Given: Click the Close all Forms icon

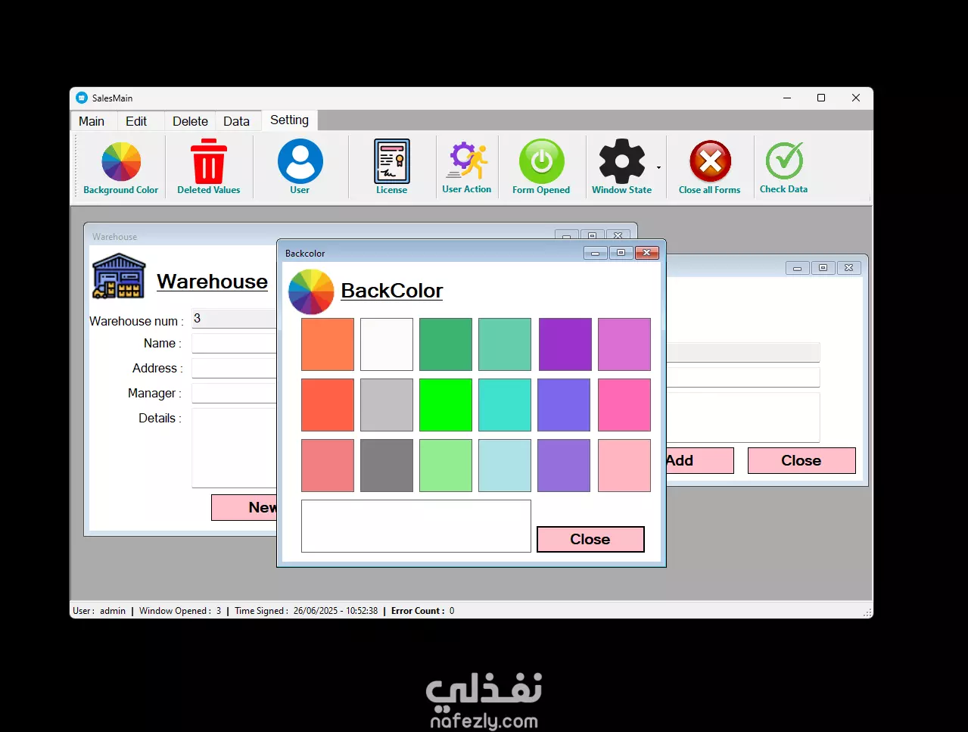Looking at the screenshot, I should tap(710, 167).
